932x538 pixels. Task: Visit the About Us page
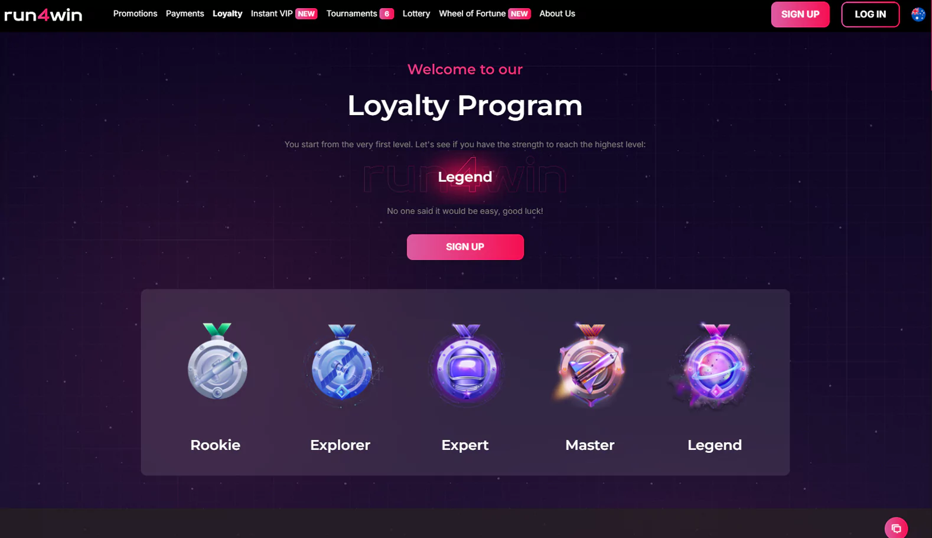557,14
